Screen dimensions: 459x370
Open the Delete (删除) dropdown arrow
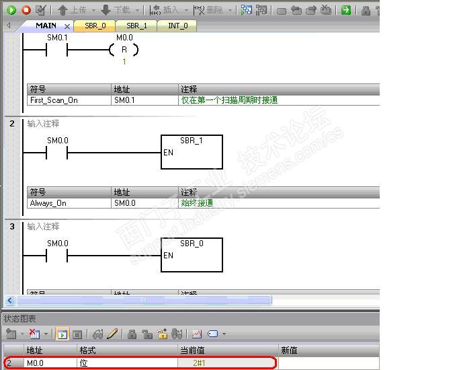point(230,11)
